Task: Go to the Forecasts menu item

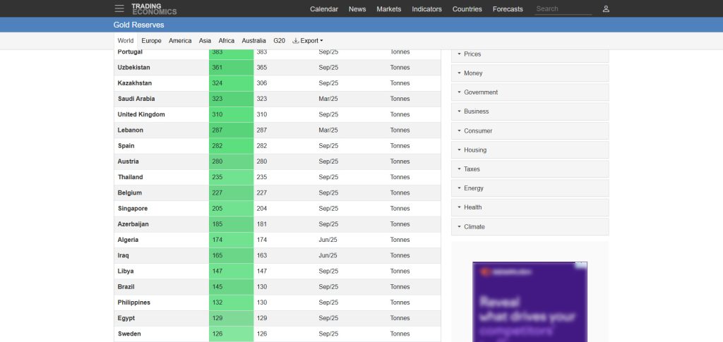Action: point(508,9)
